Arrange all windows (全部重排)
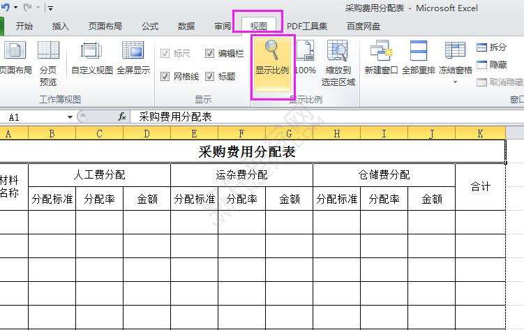 (419, 58)
